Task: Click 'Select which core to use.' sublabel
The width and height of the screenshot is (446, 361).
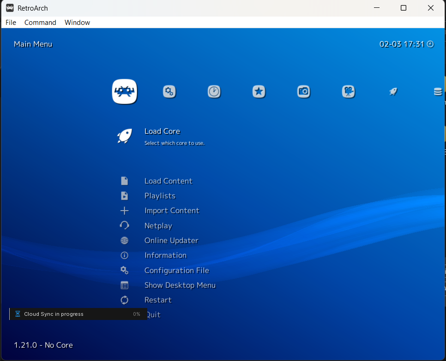Action: (x=175, y=143)
